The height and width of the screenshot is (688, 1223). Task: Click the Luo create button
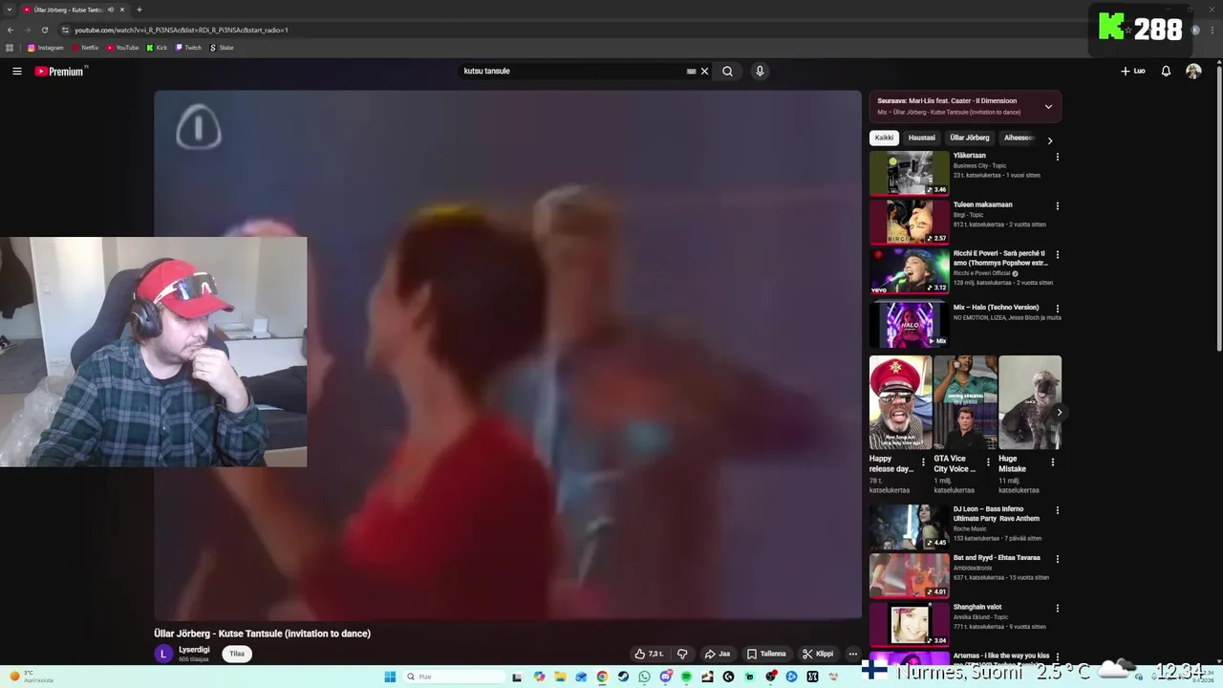(1133, 71)
